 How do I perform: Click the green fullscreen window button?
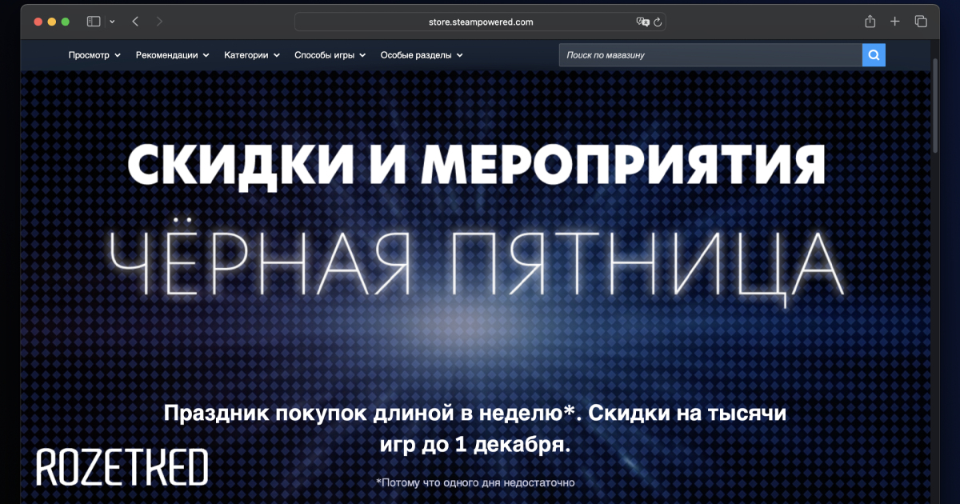pyautogui.click(x=66, y=22)
